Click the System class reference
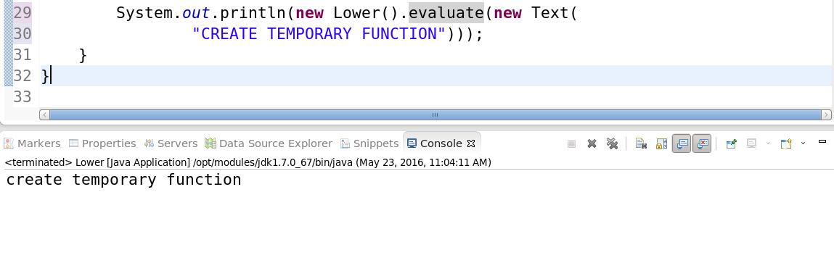 (x=144, y=13)
